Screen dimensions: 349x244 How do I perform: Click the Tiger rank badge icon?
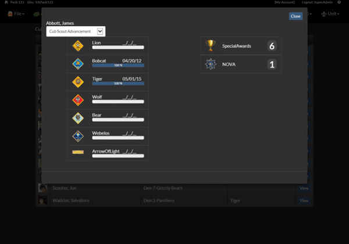point(78,82)
